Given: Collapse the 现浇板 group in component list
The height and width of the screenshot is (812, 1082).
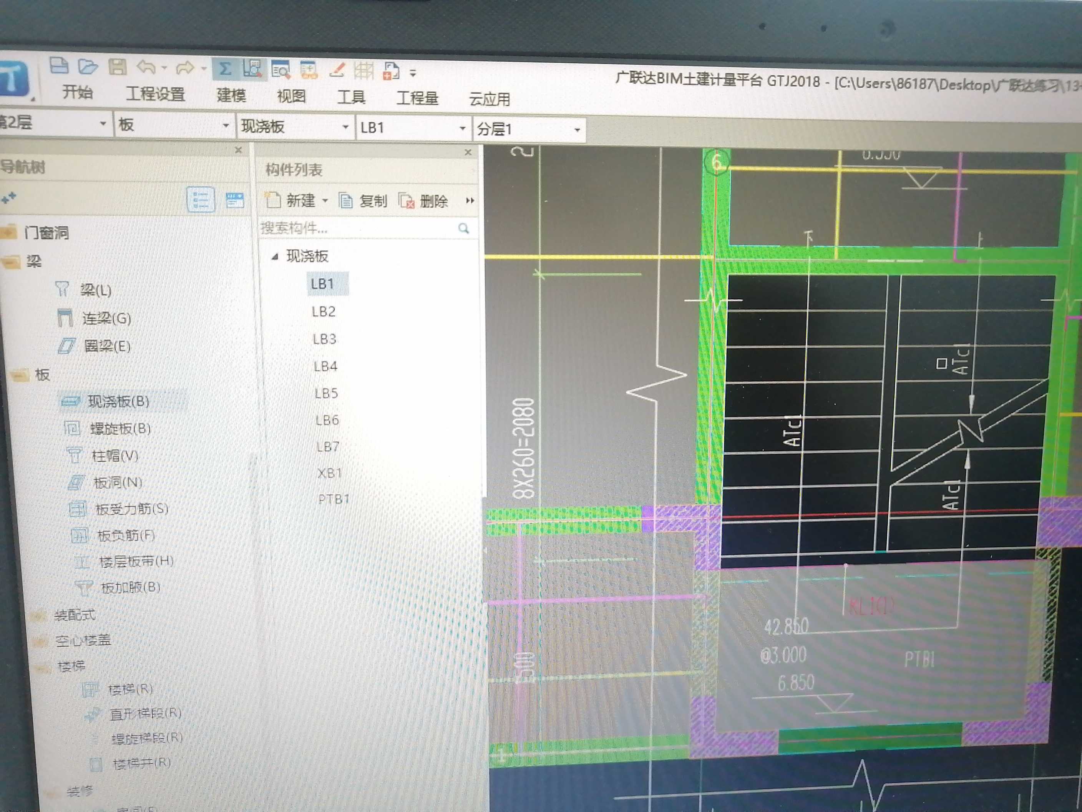Looking at the screenshot, I should pos(275,256).
